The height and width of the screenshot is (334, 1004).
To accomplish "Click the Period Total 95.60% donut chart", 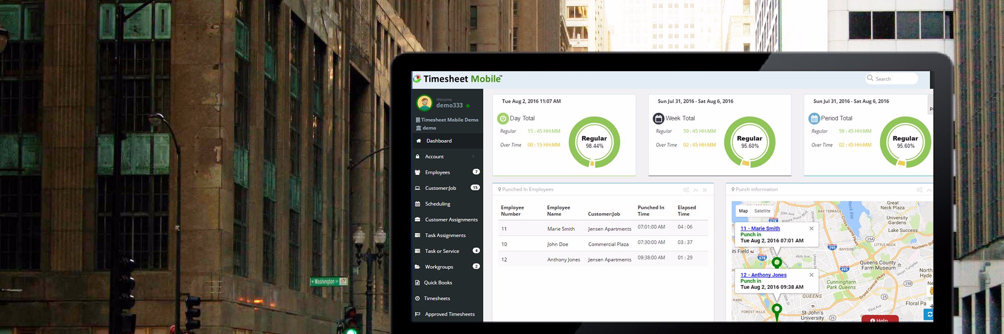I will (x=906, y=142).
